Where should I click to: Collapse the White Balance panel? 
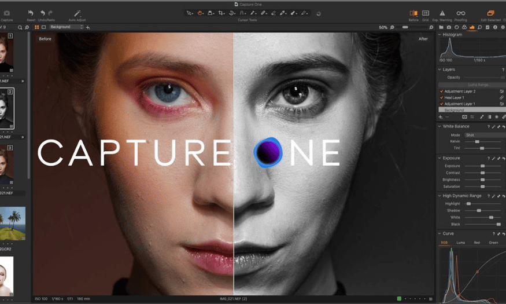[x=439, y=126]
